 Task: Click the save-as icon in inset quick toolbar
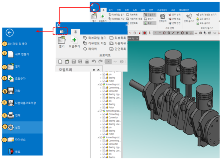[80, 62]
